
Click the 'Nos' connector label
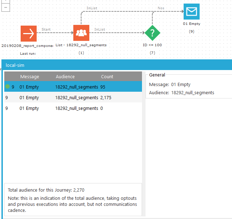coord(161,8)
